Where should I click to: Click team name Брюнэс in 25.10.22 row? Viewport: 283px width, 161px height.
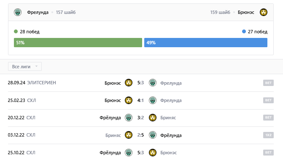169,153
